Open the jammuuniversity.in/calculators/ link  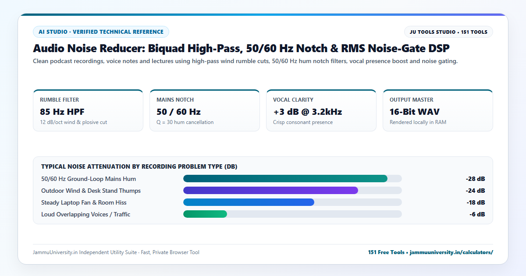click(451, 252)
